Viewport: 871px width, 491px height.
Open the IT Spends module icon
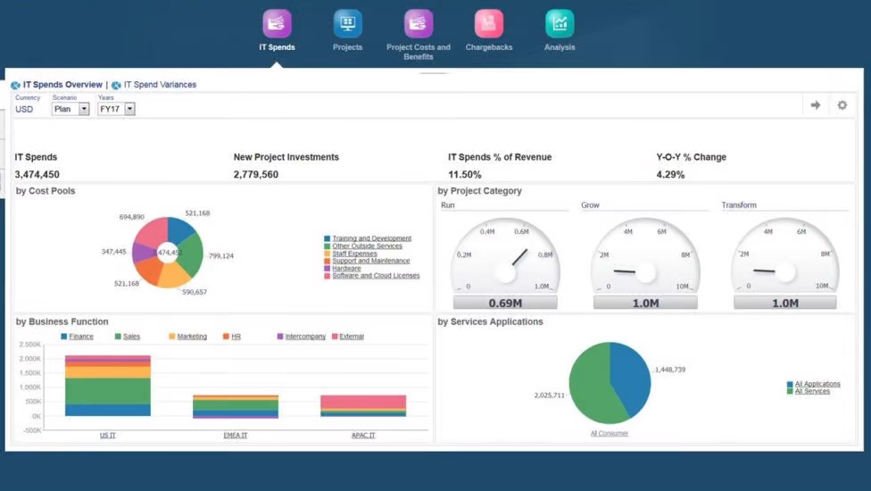(x=277, y=24)
